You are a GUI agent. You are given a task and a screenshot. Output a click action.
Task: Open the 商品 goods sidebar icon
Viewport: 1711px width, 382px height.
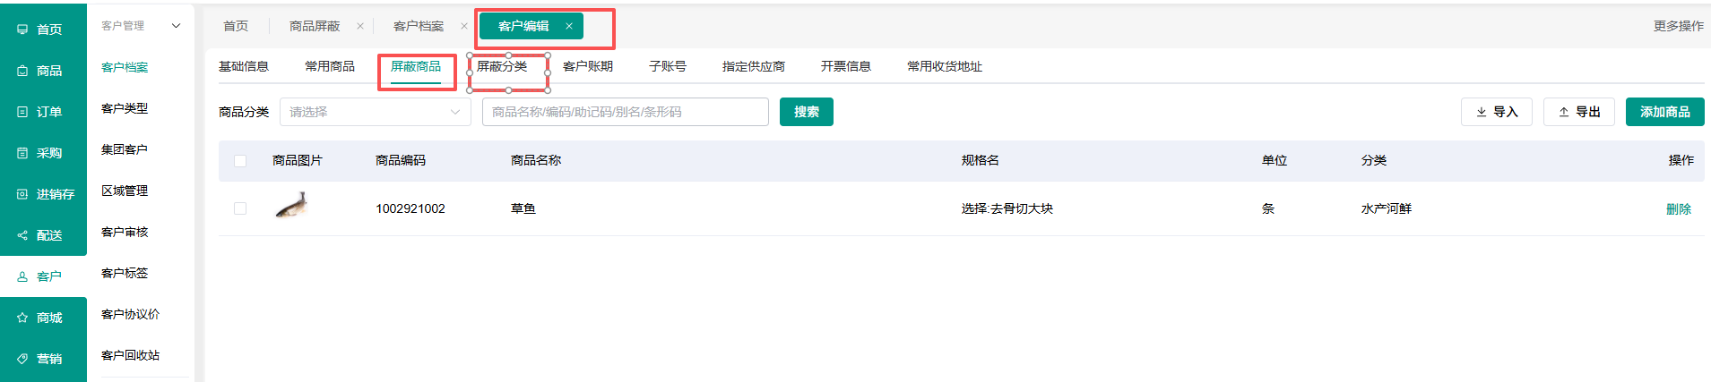point(22,71)
